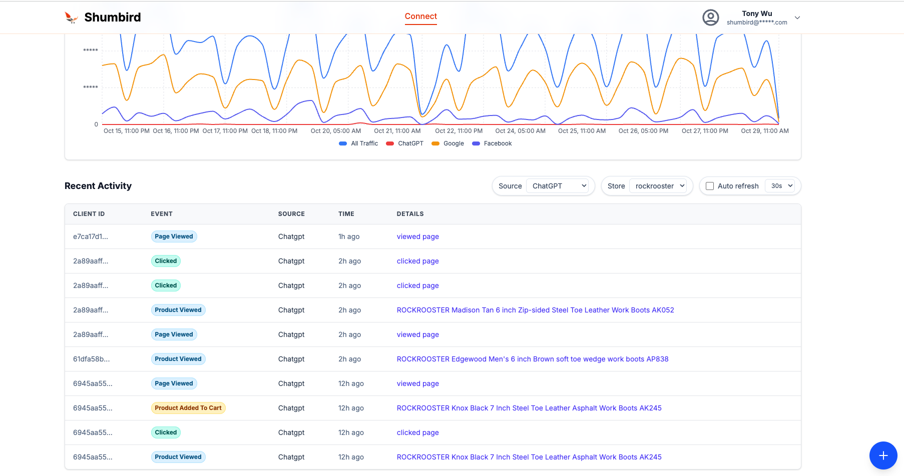Click the floating plus button
Screen dimensions: 904x476
tap(883, 455)
